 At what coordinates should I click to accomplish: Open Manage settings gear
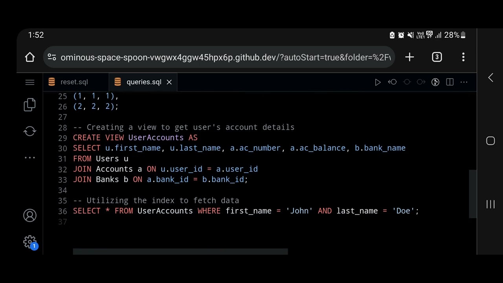click(30, 242)
